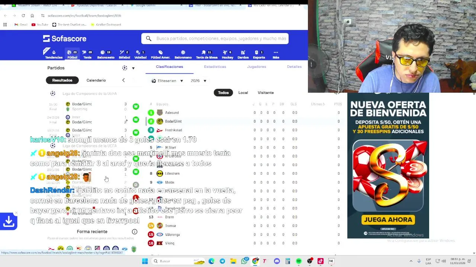Click the Sofascore logo

(65, 39)
